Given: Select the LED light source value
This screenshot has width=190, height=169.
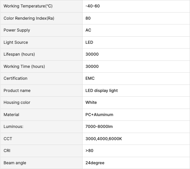Looking at the screenshot, I should point(89,42).
